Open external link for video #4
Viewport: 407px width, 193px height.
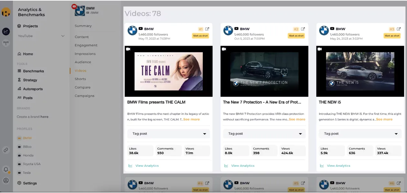[x=207, y=183]
